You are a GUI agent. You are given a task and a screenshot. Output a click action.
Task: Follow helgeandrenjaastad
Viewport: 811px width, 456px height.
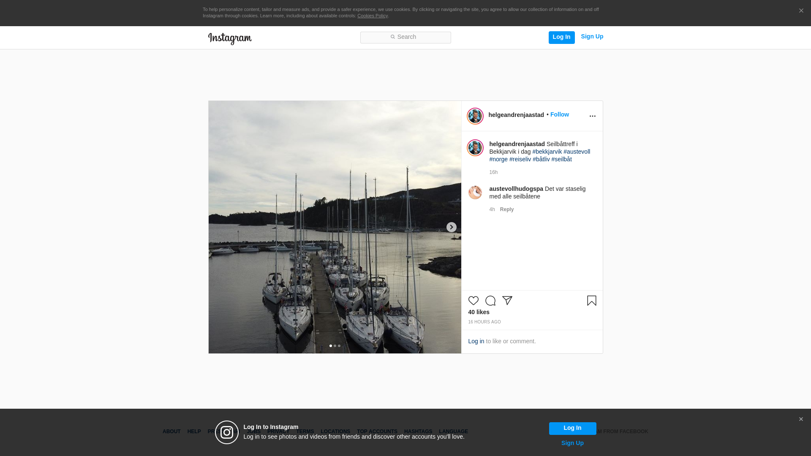[x=559, y=114]
